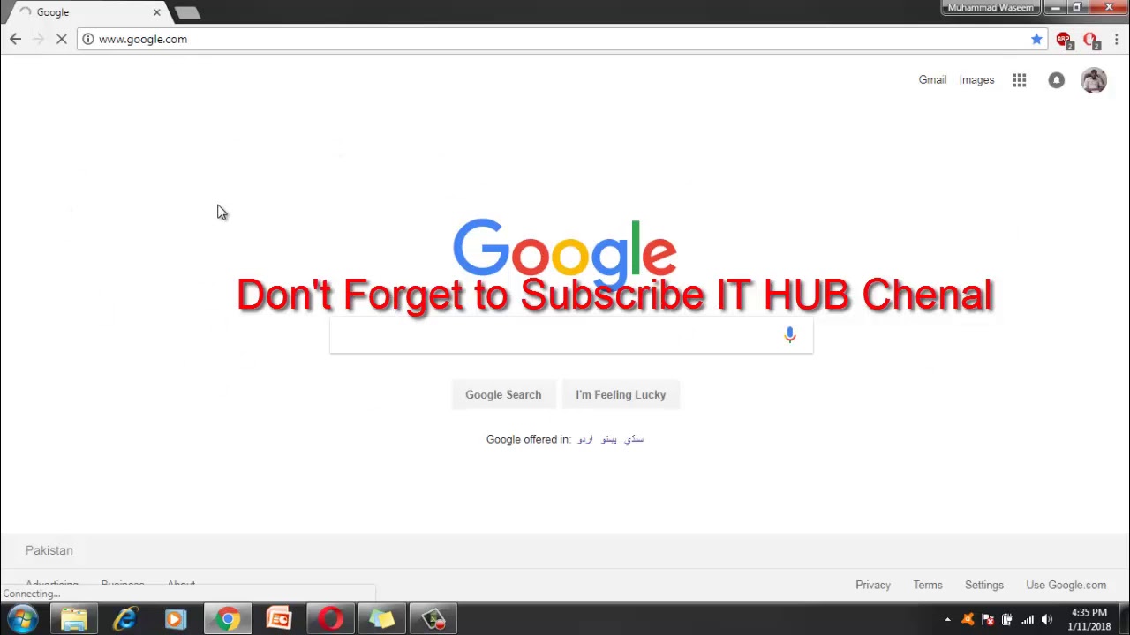Click the Chrome taskbar icon
The height and width of the screenshot is (635, 1130).
[x=228, y=619]
